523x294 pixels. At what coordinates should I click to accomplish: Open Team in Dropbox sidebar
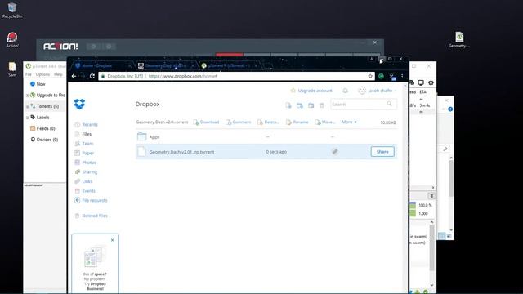pos(84,144)
